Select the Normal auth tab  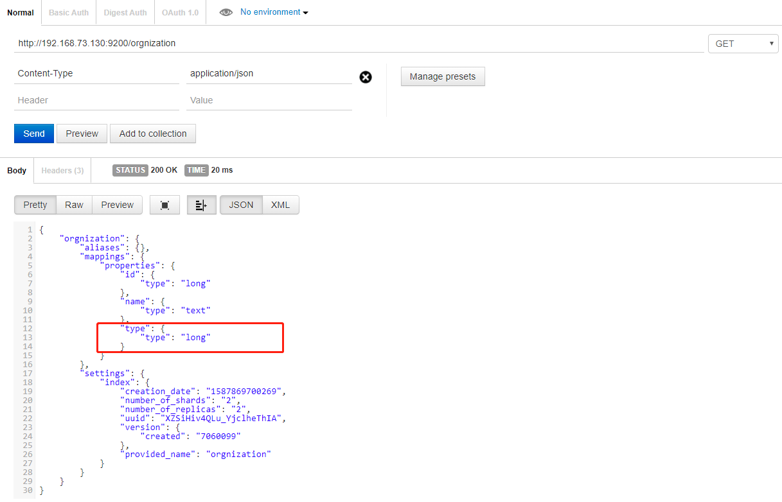[21, 13]
